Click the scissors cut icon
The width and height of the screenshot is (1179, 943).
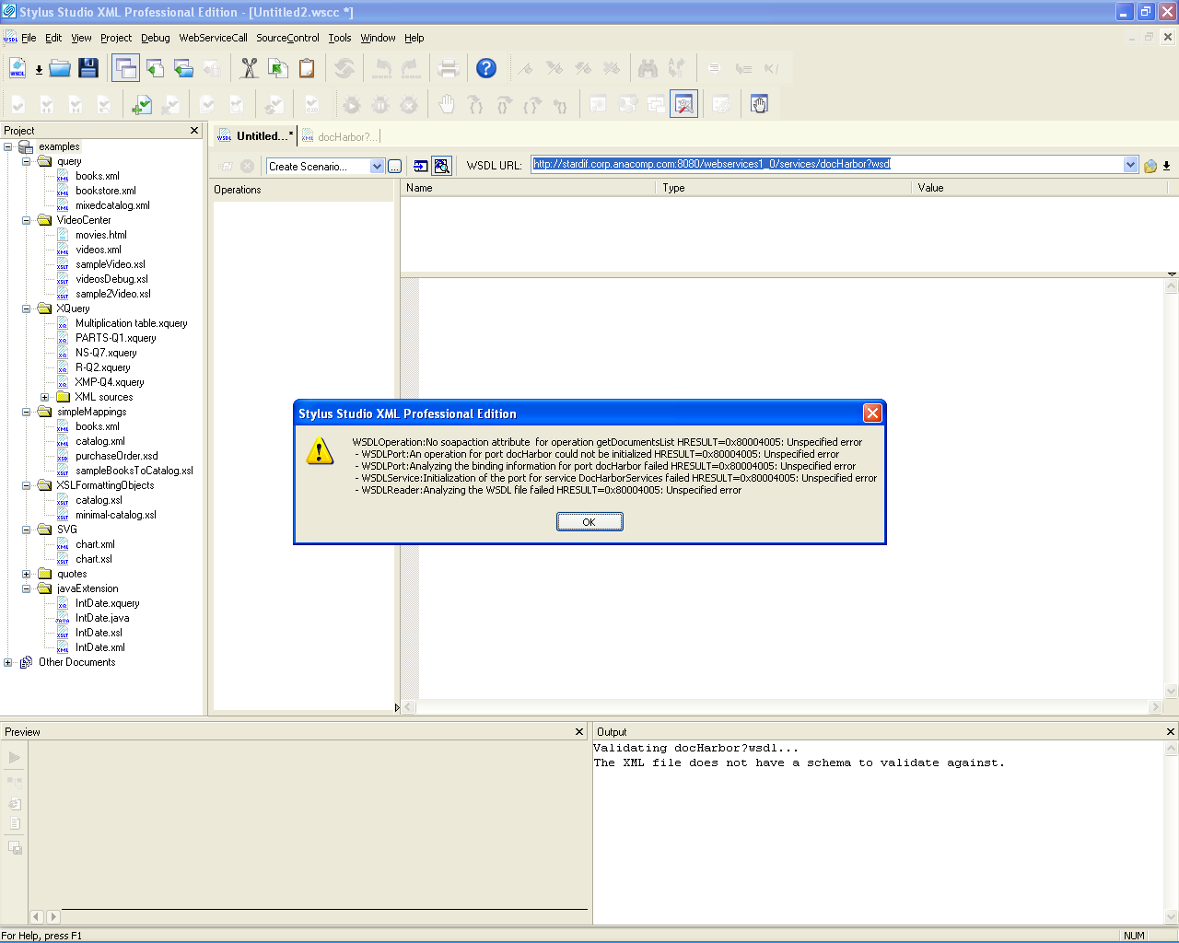(249, 68)
